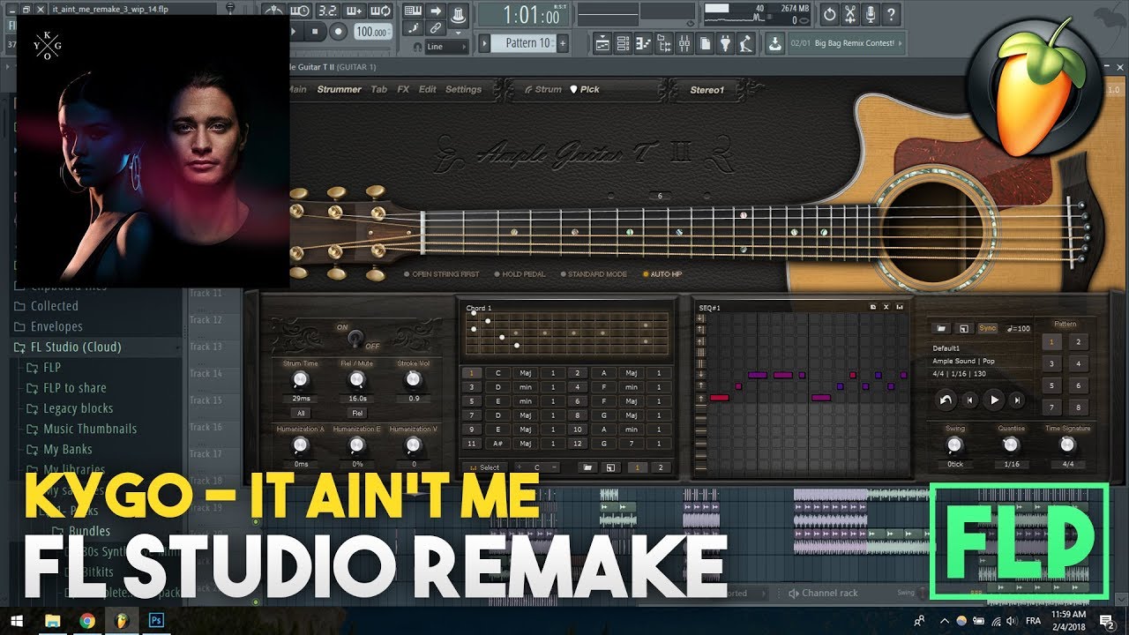Select strummer pattern slot 2
The image size is (1129, 635).
[1078, 342]
